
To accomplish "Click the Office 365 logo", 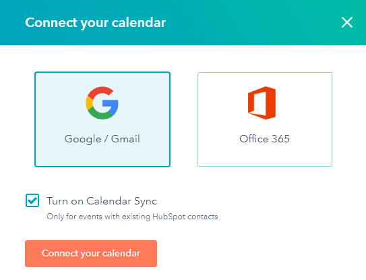I will (x=262, y=103).
